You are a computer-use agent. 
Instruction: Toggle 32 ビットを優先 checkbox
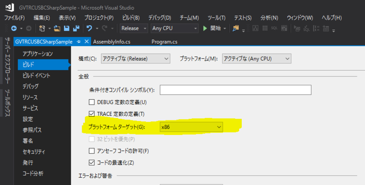tap(92, 139)
